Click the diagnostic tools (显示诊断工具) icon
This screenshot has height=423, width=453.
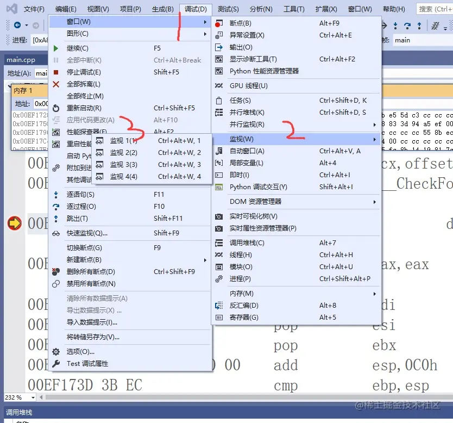pos(219,59)
